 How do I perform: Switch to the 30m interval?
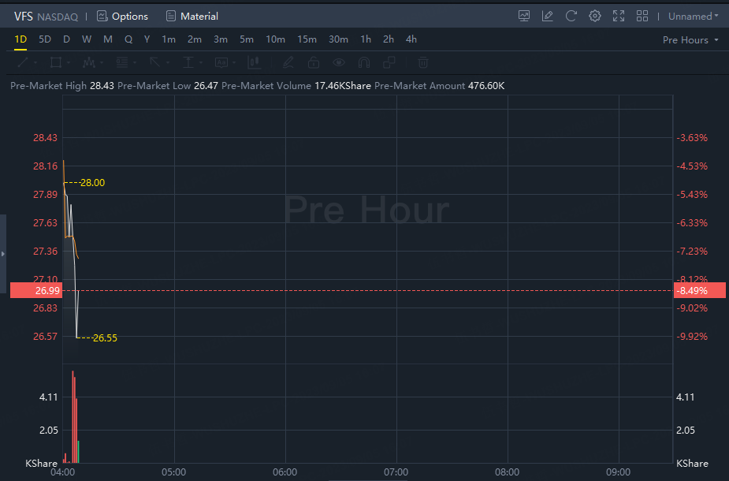[x=338, y=39]
